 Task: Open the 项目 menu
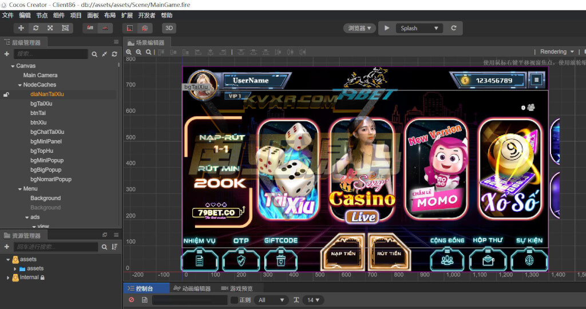(x=76, y=15)
